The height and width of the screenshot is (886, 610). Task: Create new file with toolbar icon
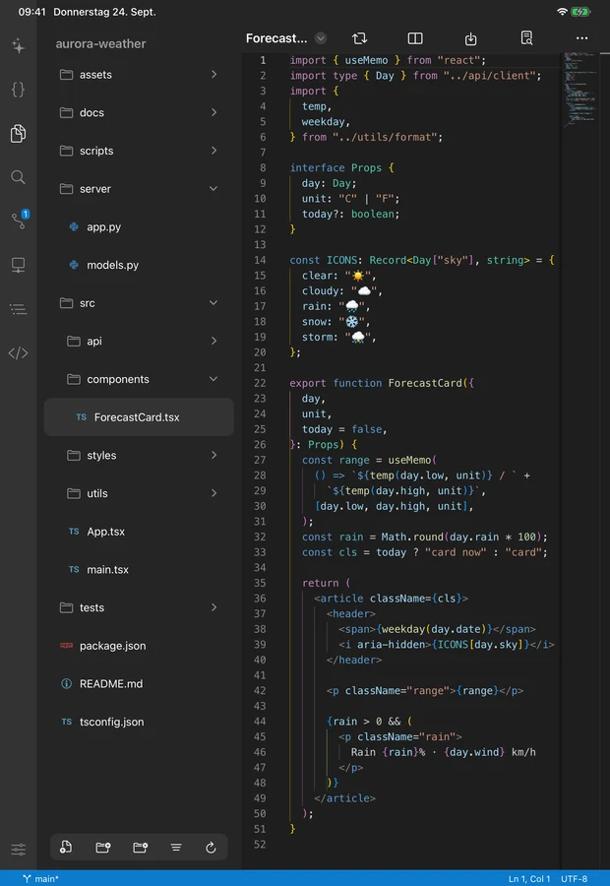tap(66, 847)
